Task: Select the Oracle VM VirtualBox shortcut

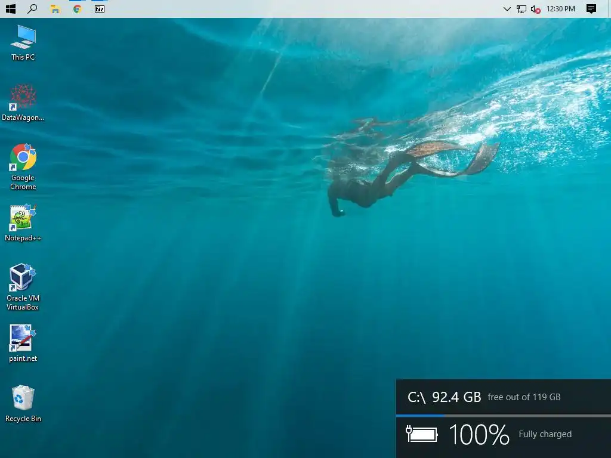Action: coord(23,287)
